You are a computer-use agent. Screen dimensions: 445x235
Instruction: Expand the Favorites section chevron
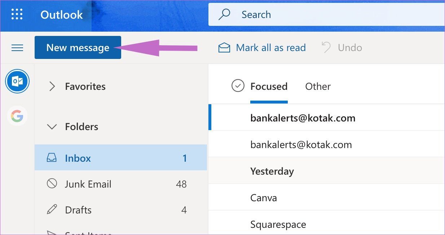52,86
